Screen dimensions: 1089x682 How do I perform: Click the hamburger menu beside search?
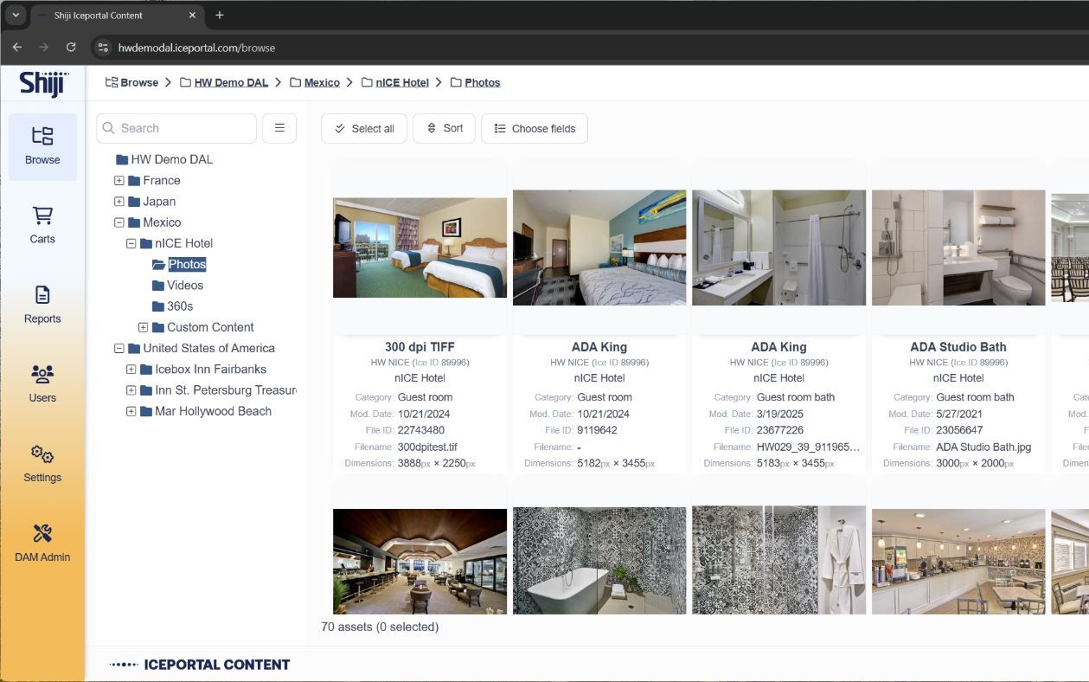tap(279, 128)
